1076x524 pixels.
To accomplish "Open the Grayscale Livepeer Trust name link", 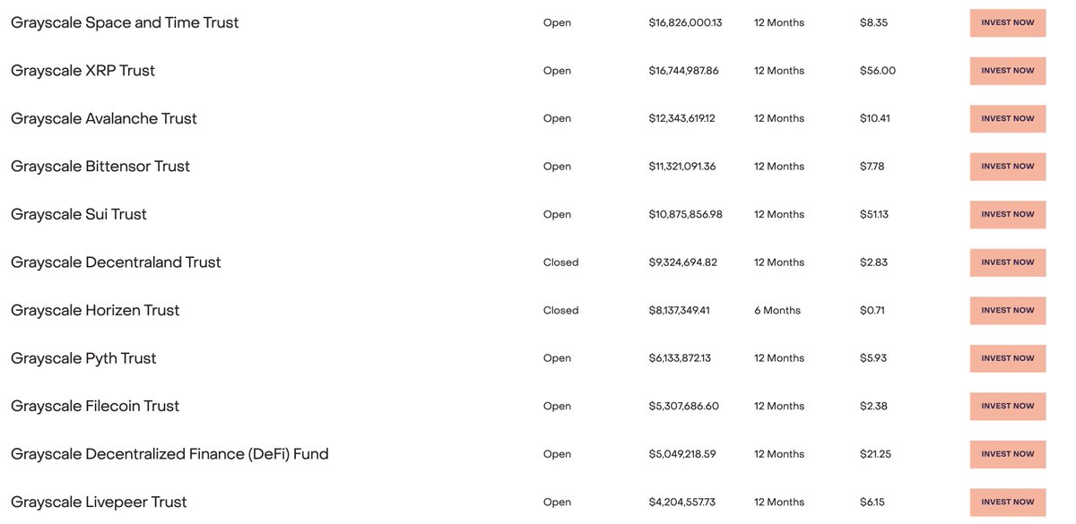I will [x=99, y=502].
